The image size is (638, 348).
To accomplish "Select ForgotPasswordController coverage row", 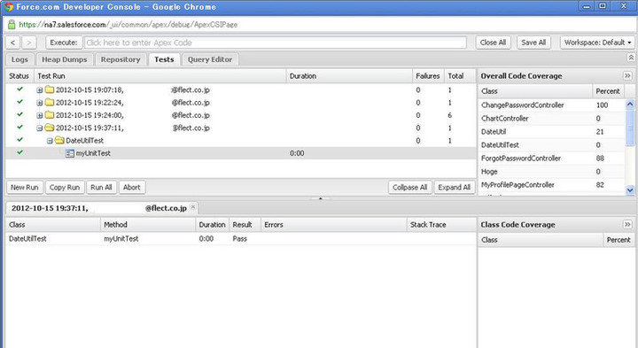I will [x=551, y=159].
